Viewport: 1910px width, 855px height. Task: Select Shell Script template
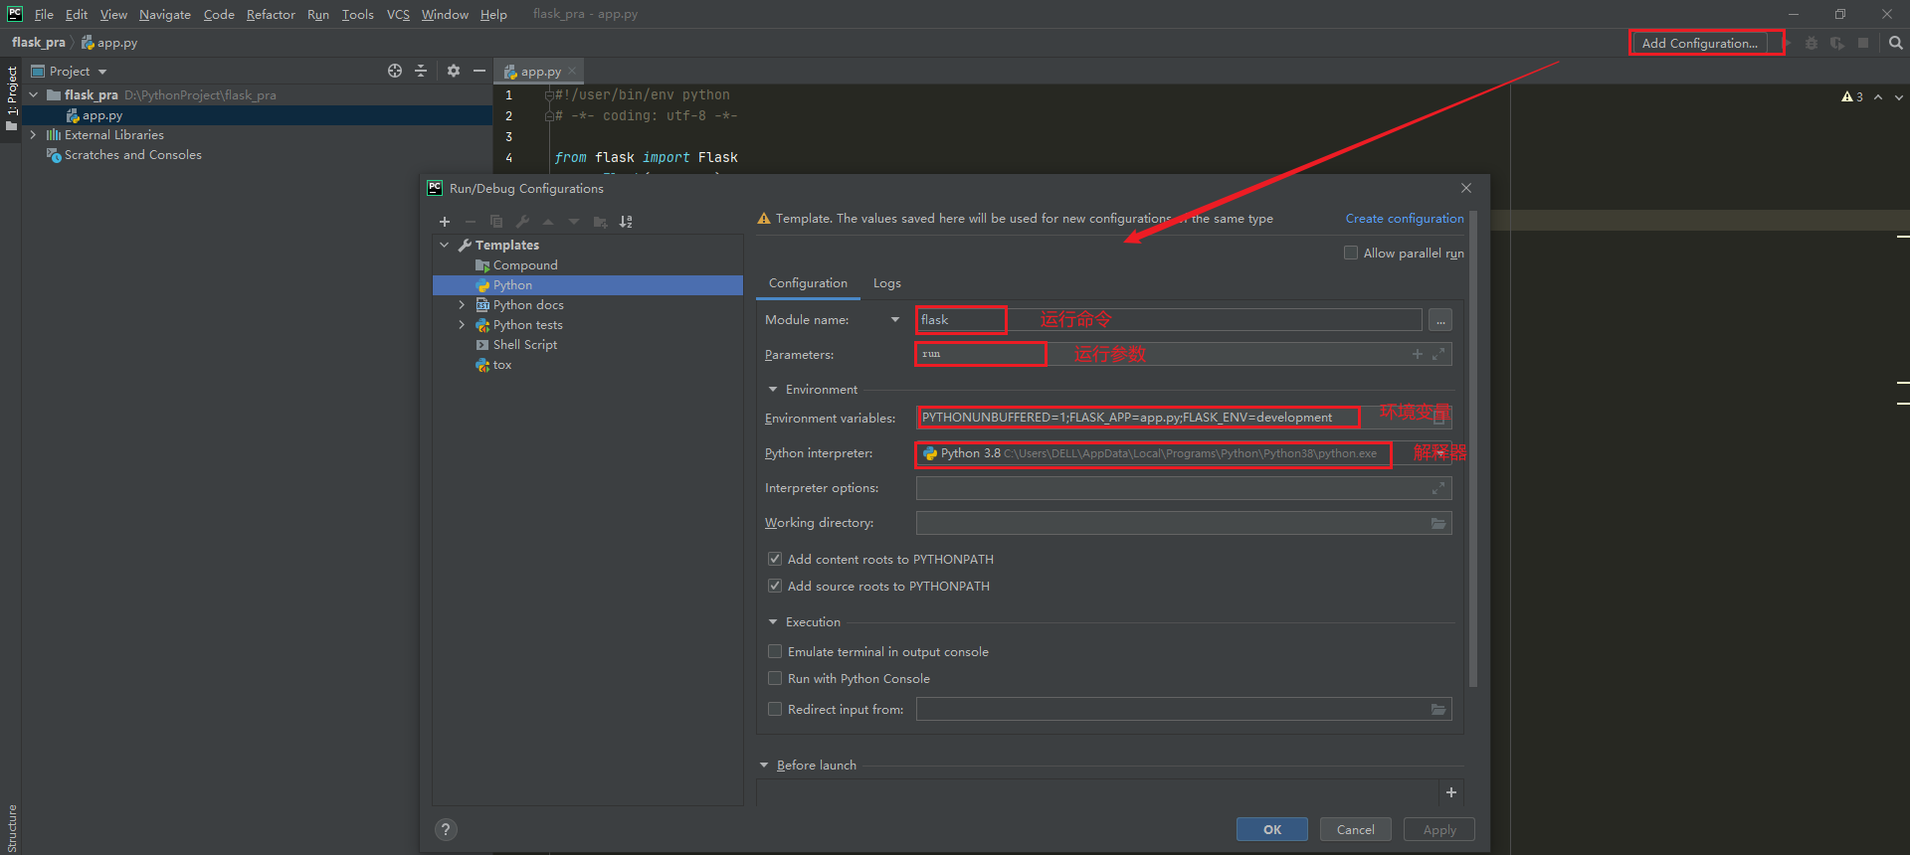pyautogui.click(x=524, y=344)
